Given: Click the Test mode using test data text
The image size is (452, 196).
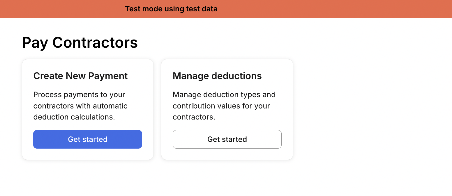Looking at the screenshot, I should (171, 9).
